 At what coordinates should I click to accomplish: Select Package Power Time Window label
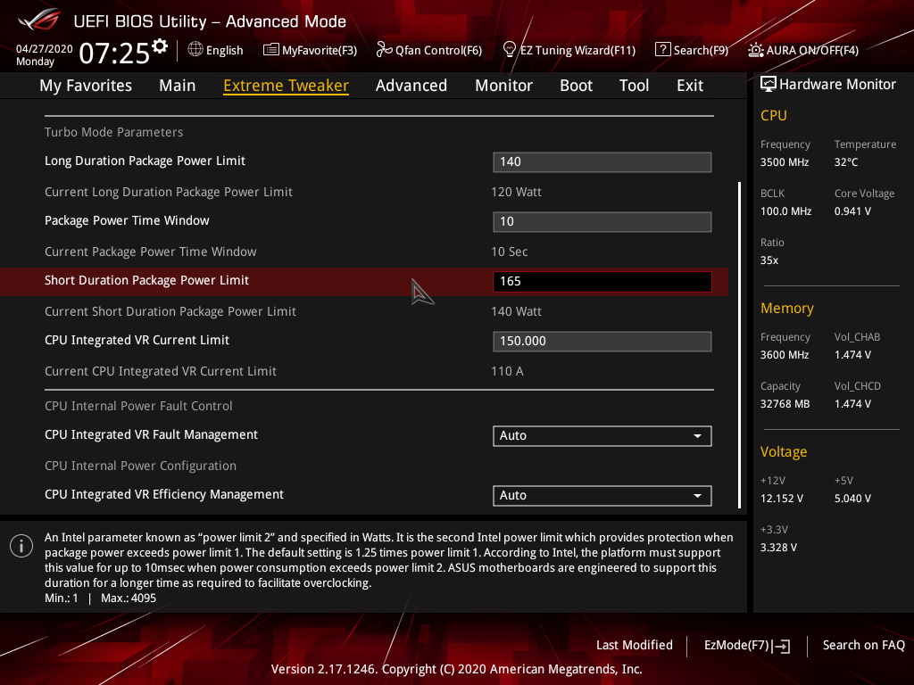[127, 221]
